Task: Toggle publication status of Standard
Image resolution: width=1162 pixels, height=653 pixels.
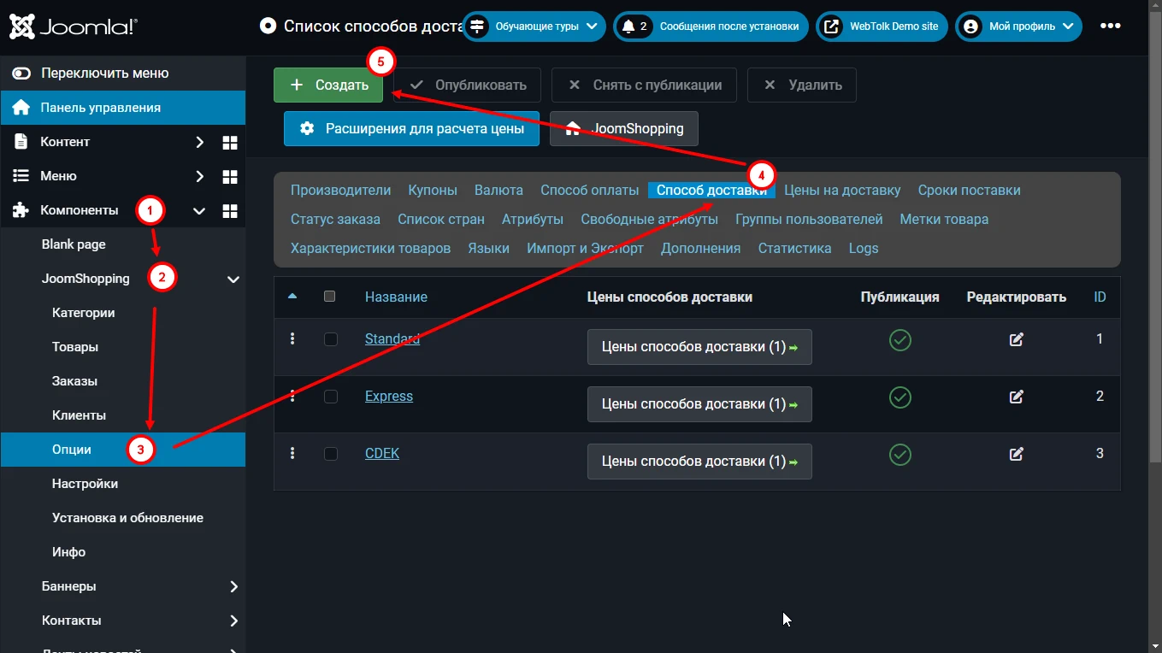Action: click(900, 340)
